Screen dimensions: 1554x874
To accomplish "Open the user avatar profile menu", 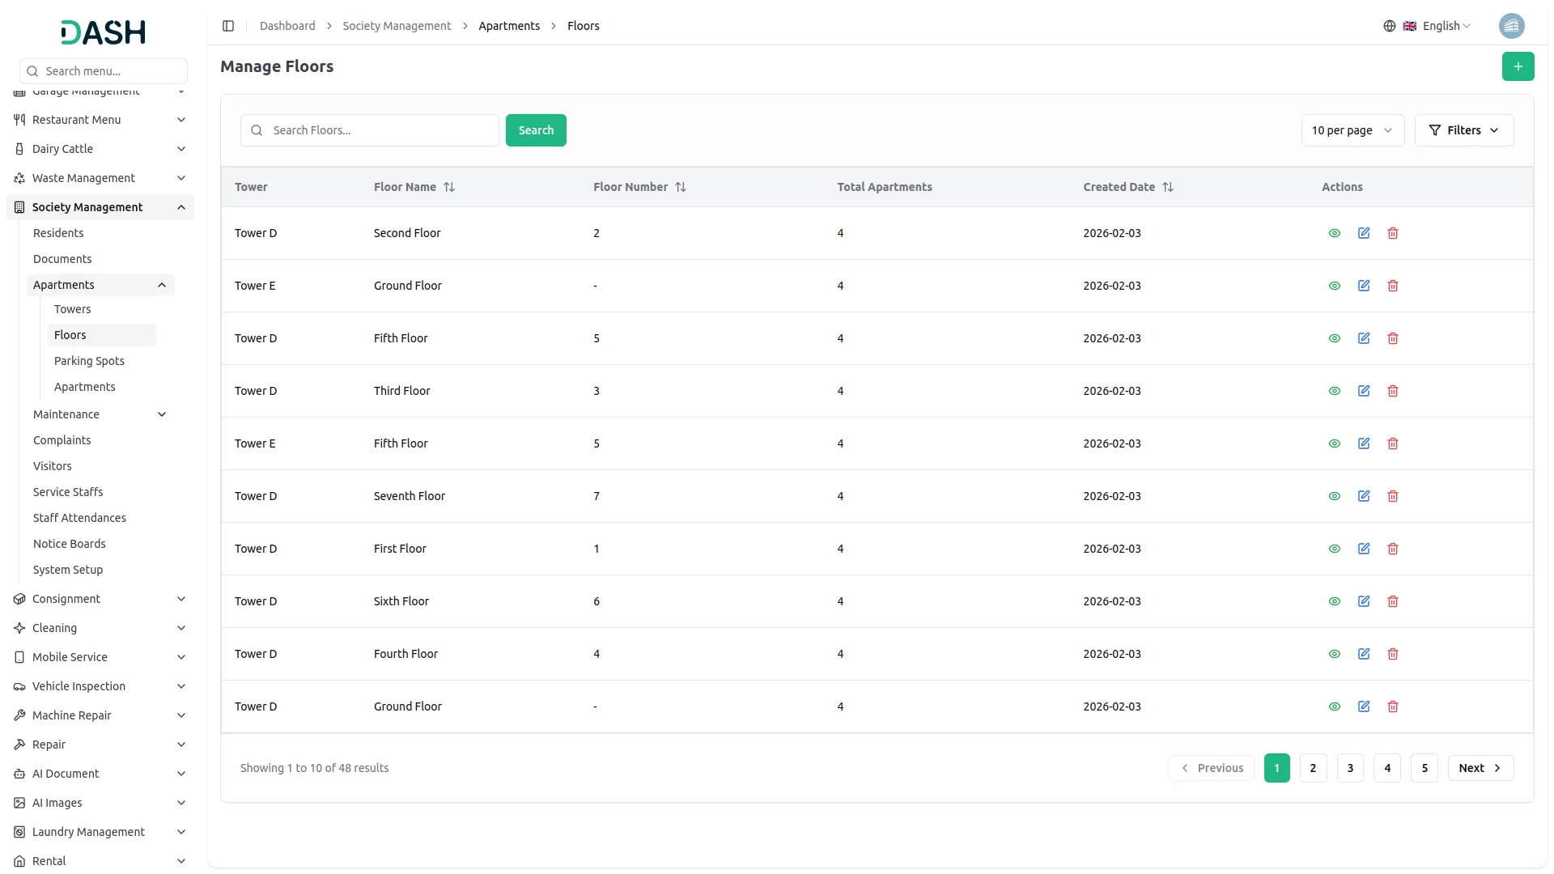I will pyautogui.click(x=1511, y=26).
